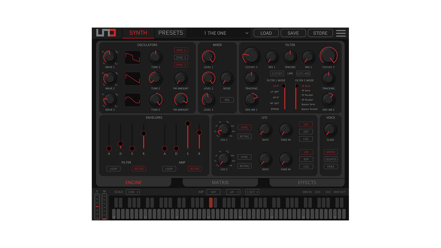Click the LFO 1 waveform selector knob
This screenshot has width=441, height=248.
click(x=224, y=130)
